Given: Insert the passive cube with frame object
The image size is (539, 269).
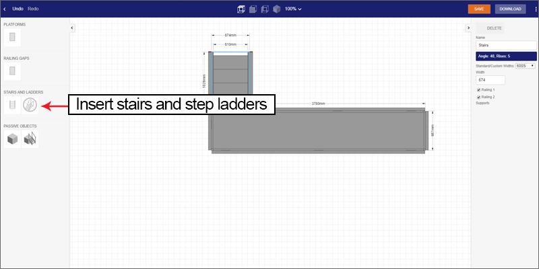Looking at the screenshot, I should point(30,139).
